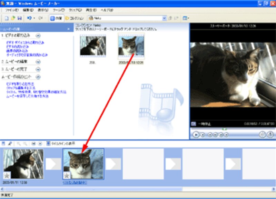Click the Set audio levels storyboard icon

click(x=3, y=144)
